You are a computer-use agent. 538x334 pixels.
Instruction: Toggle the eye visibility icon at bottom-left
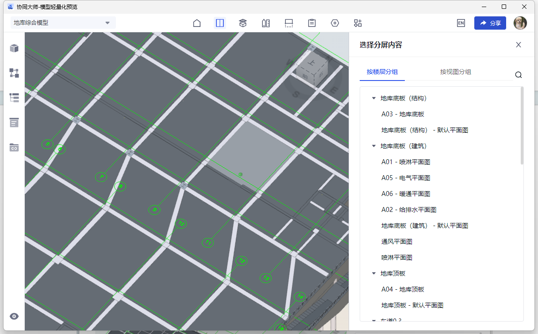point(14,316)
